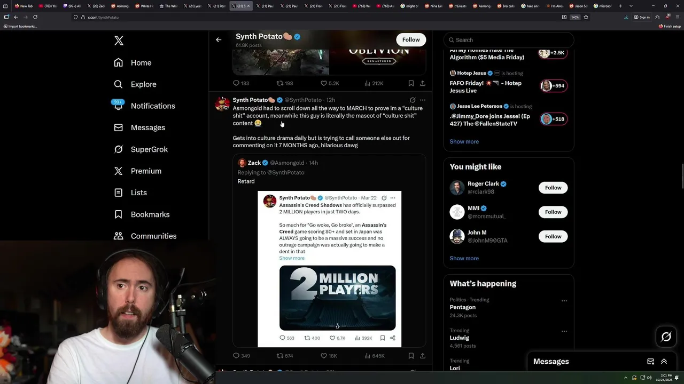Open tab list dropdown

pos(631,6)
